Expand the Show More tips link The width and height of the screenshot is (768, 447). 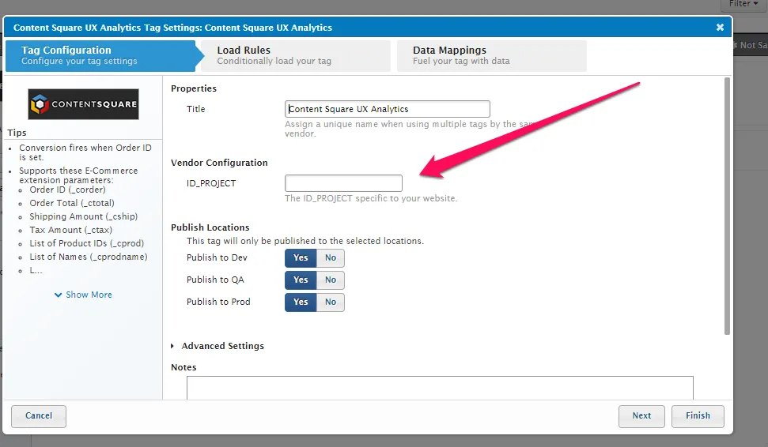click(83, 295)
